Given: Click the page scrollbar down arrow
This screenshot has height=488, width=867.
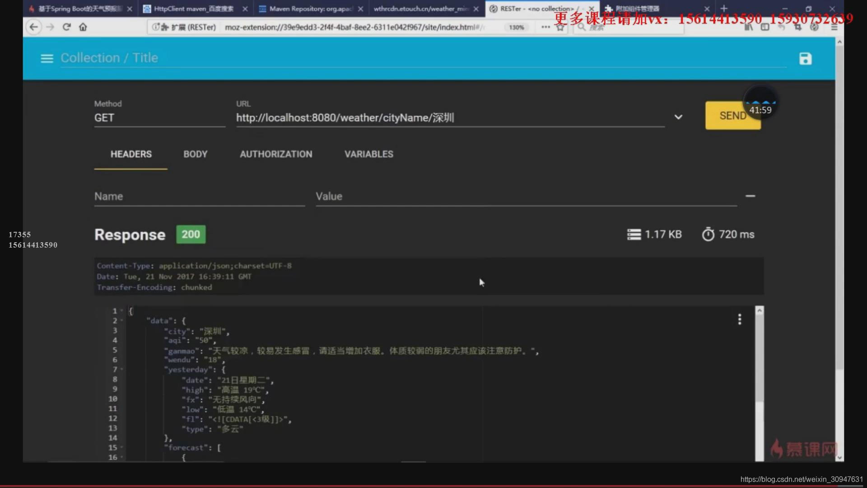Looking at the screenshot, I should click(839, 457).
